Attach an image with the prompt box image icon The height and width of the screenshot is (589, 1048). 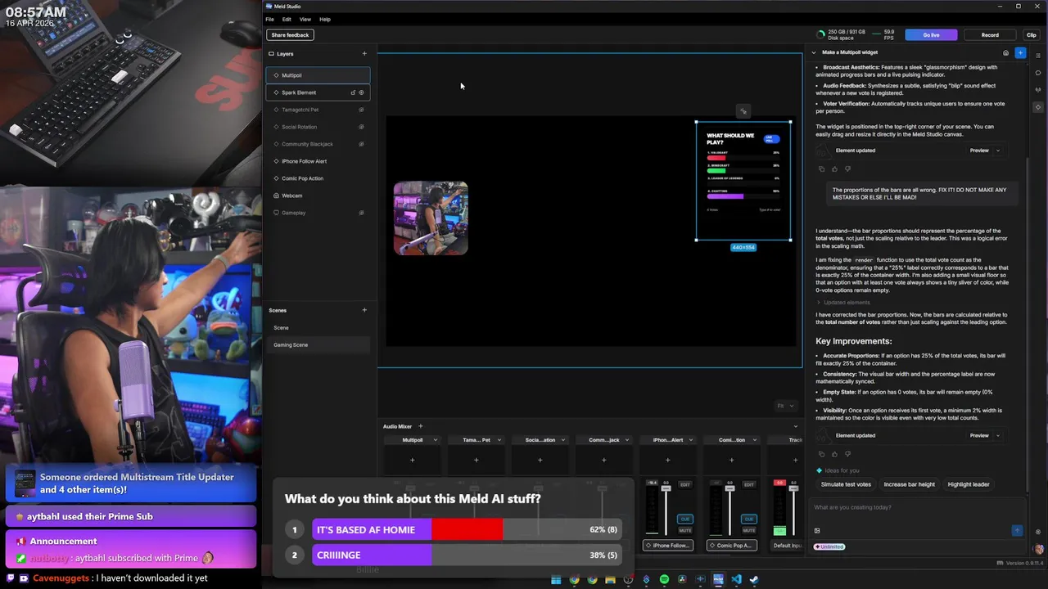point(817,530)
